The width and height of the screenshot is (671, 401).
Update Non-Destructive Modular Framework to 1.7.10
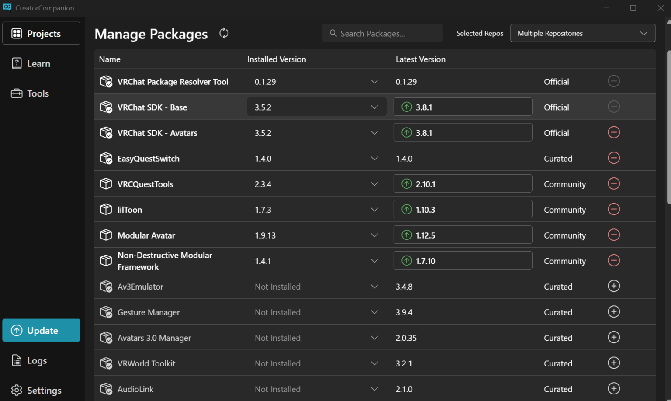pos(463,261)
